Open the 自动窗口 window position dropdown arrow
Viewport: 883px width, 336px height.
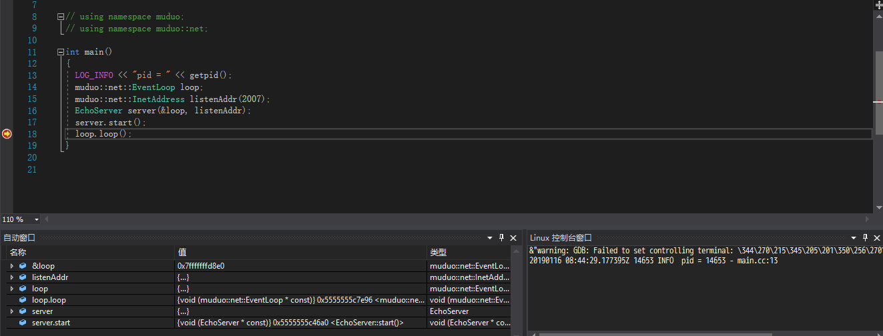(x=490, y=237)
